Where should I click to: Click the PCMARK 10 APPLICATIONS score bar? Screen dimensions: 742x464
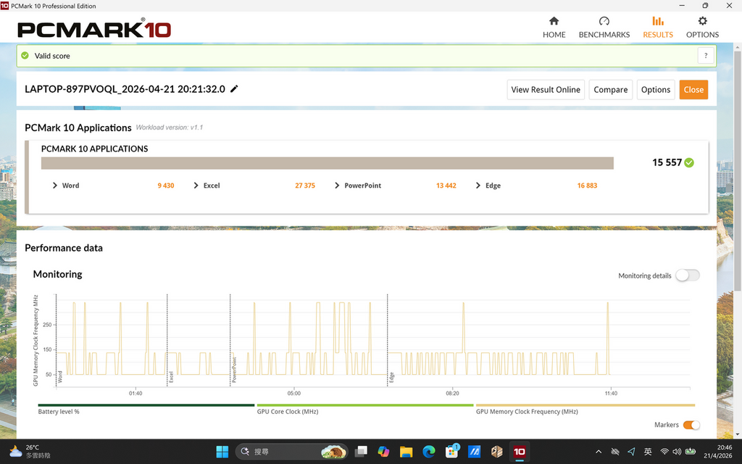click(x=328, y=163)
